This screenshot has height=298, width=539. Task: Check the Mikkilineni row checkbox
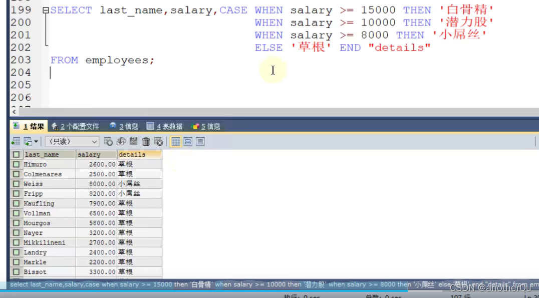click(x=16, y=243)
